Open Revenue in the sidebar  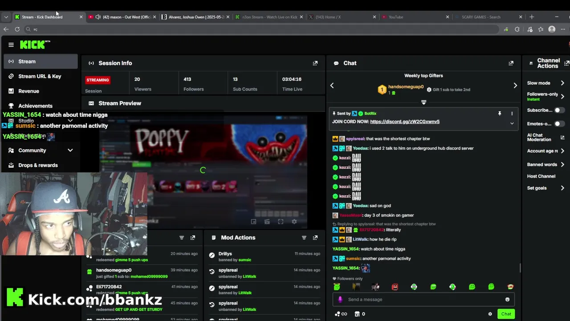[x=41, y=91]
